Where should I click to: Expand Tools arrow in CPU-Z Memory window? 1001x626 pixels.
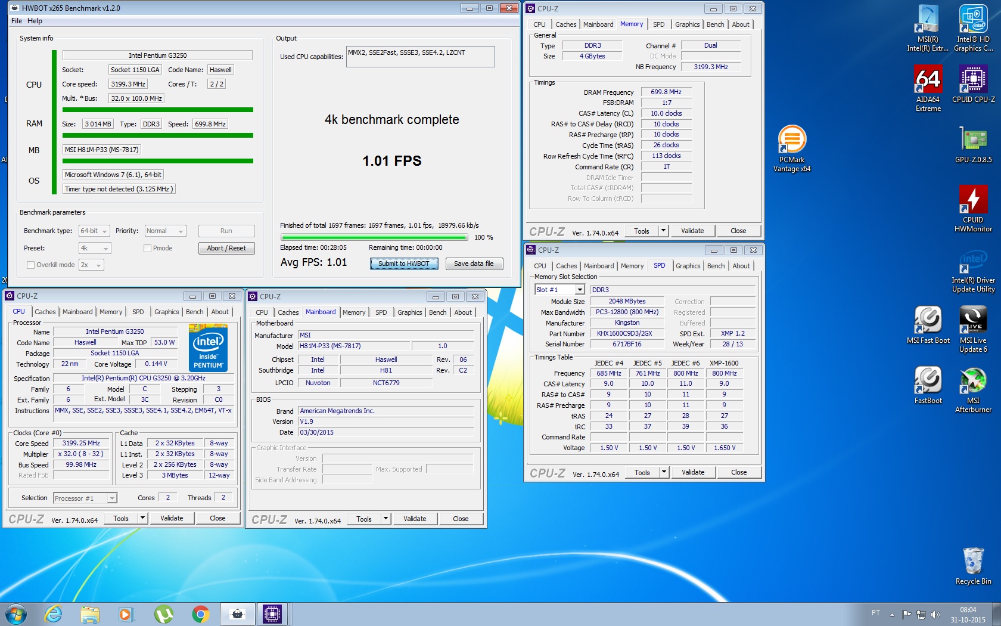663,231
